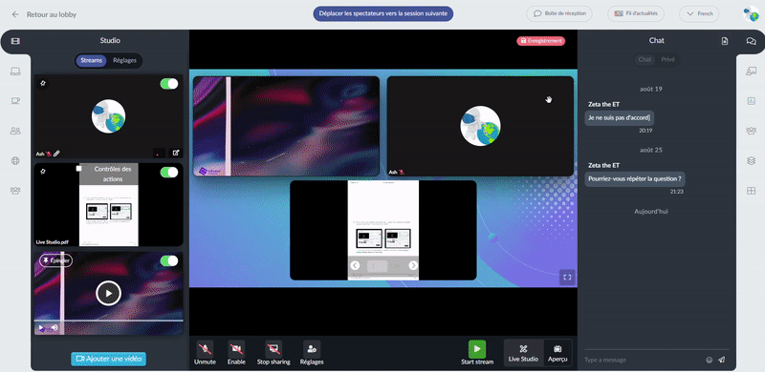Viewport: 765px width, 372px height.
Task: Click Déplacer les spectateurs vers la session suivante
Action: pos(383,13)
